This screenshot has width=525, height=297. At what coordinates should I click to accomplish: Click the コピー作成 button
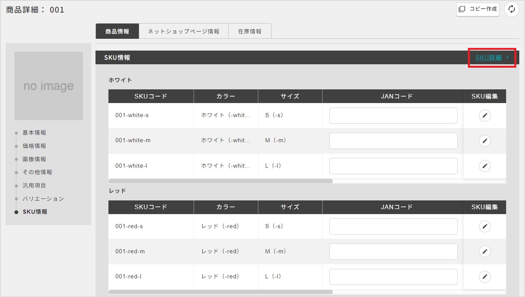(x=478, y=9)
